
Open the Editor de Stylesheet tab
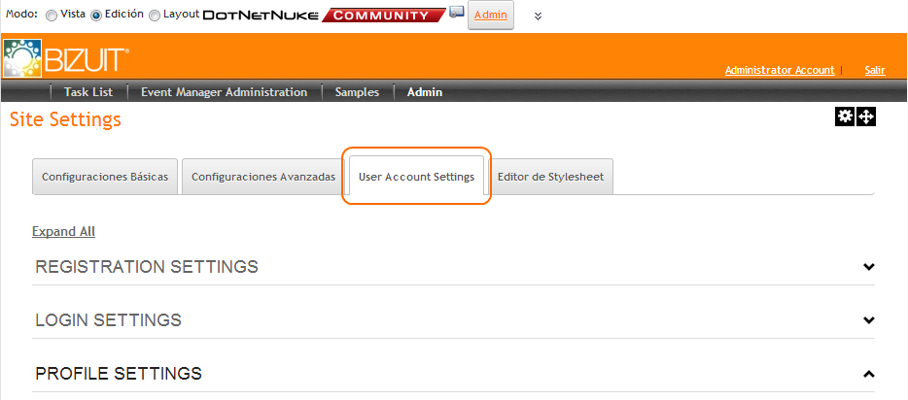550,177
